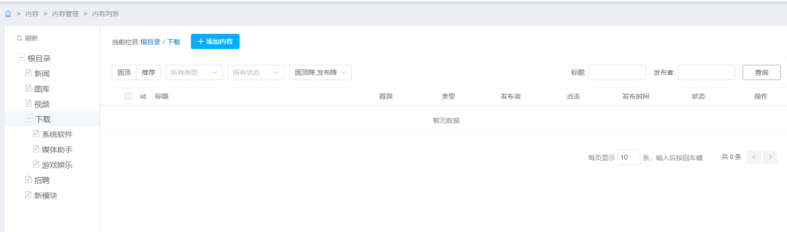Click the 发布者 search input field
The width and height of the screenshot is (787, 232).
click(706, 72)
